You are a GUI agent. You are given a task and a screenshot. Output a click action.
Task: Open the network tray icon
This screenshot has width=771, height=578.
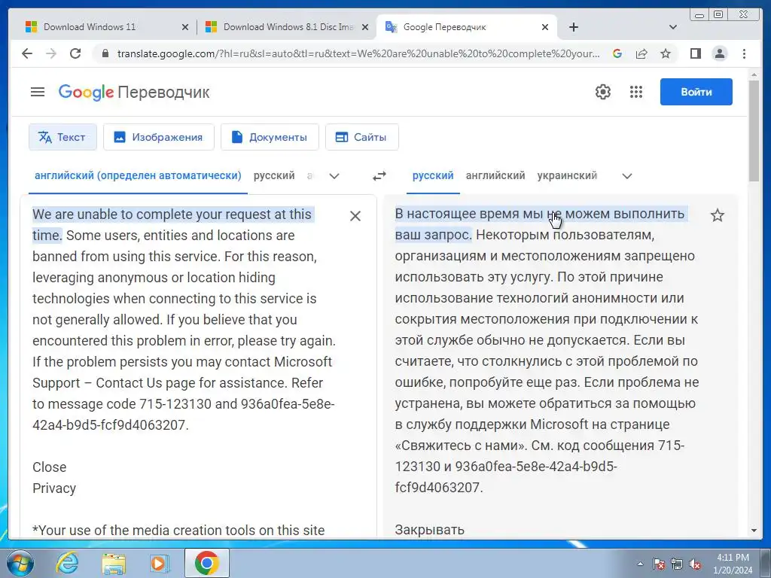tap(677, 564)
